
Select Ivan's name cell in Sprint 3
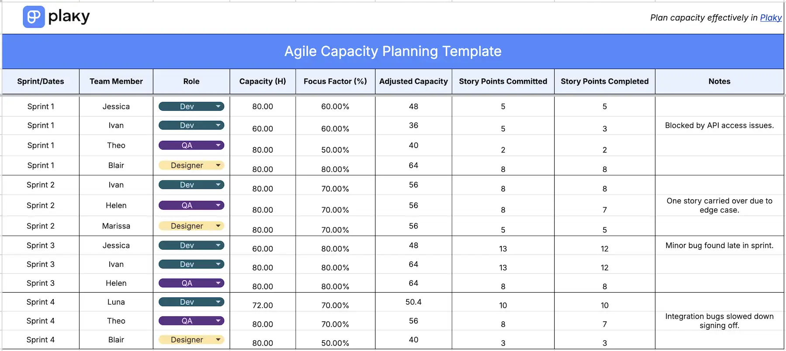(116, 264)
